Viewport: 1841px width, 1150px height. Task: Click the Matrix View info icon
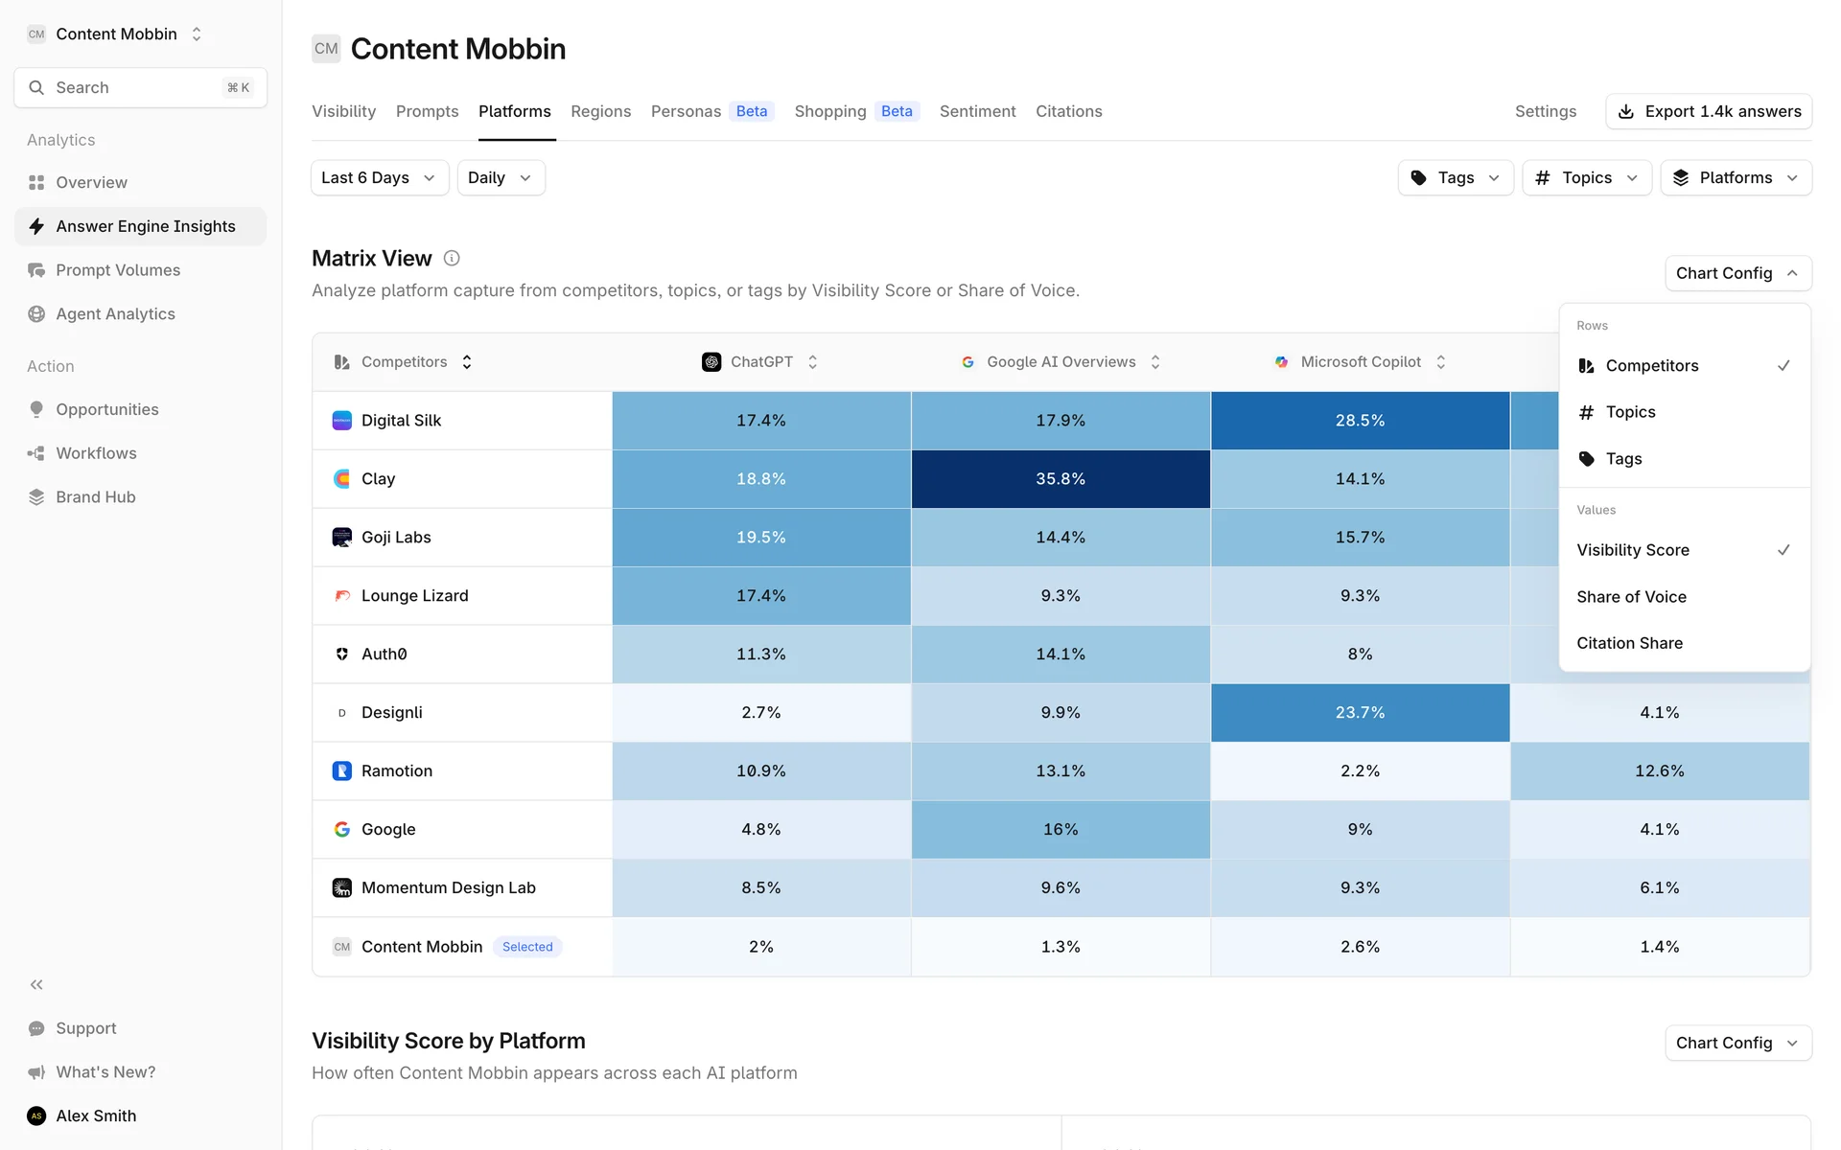point(452,258)
